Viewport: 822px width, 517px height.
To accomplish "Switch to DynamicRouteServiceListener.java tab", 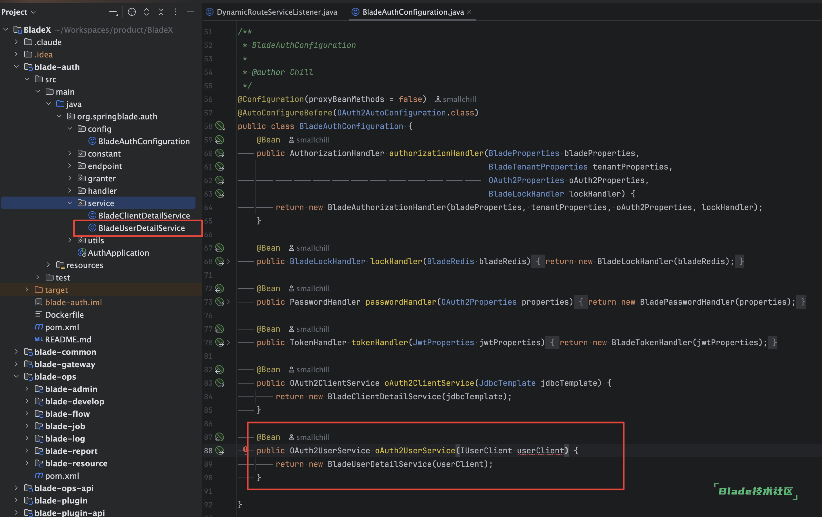I will pos(277,12).
